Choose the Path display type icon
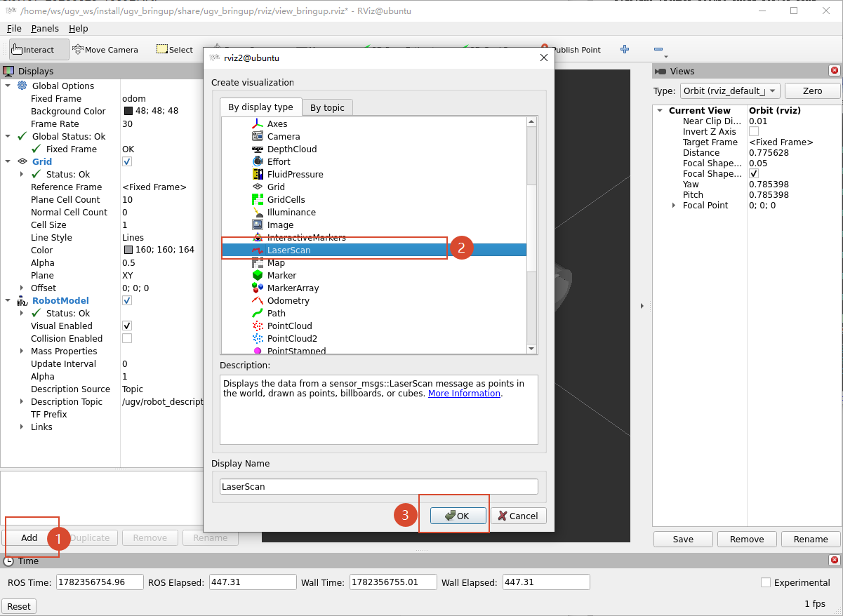Image resolution: width=843 pixels, height=616 pixels. point(258,313)
